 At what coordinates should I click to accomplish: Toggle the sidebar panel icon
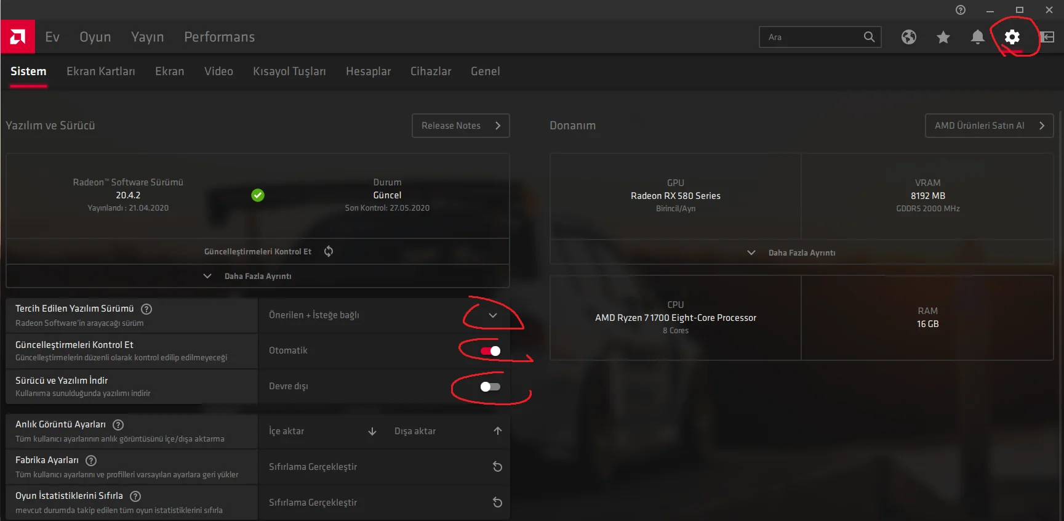click(x=1047, y=37)
